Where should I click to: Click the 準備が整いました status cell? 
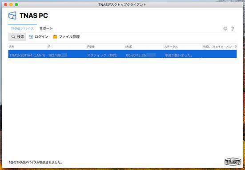[178, 55]
